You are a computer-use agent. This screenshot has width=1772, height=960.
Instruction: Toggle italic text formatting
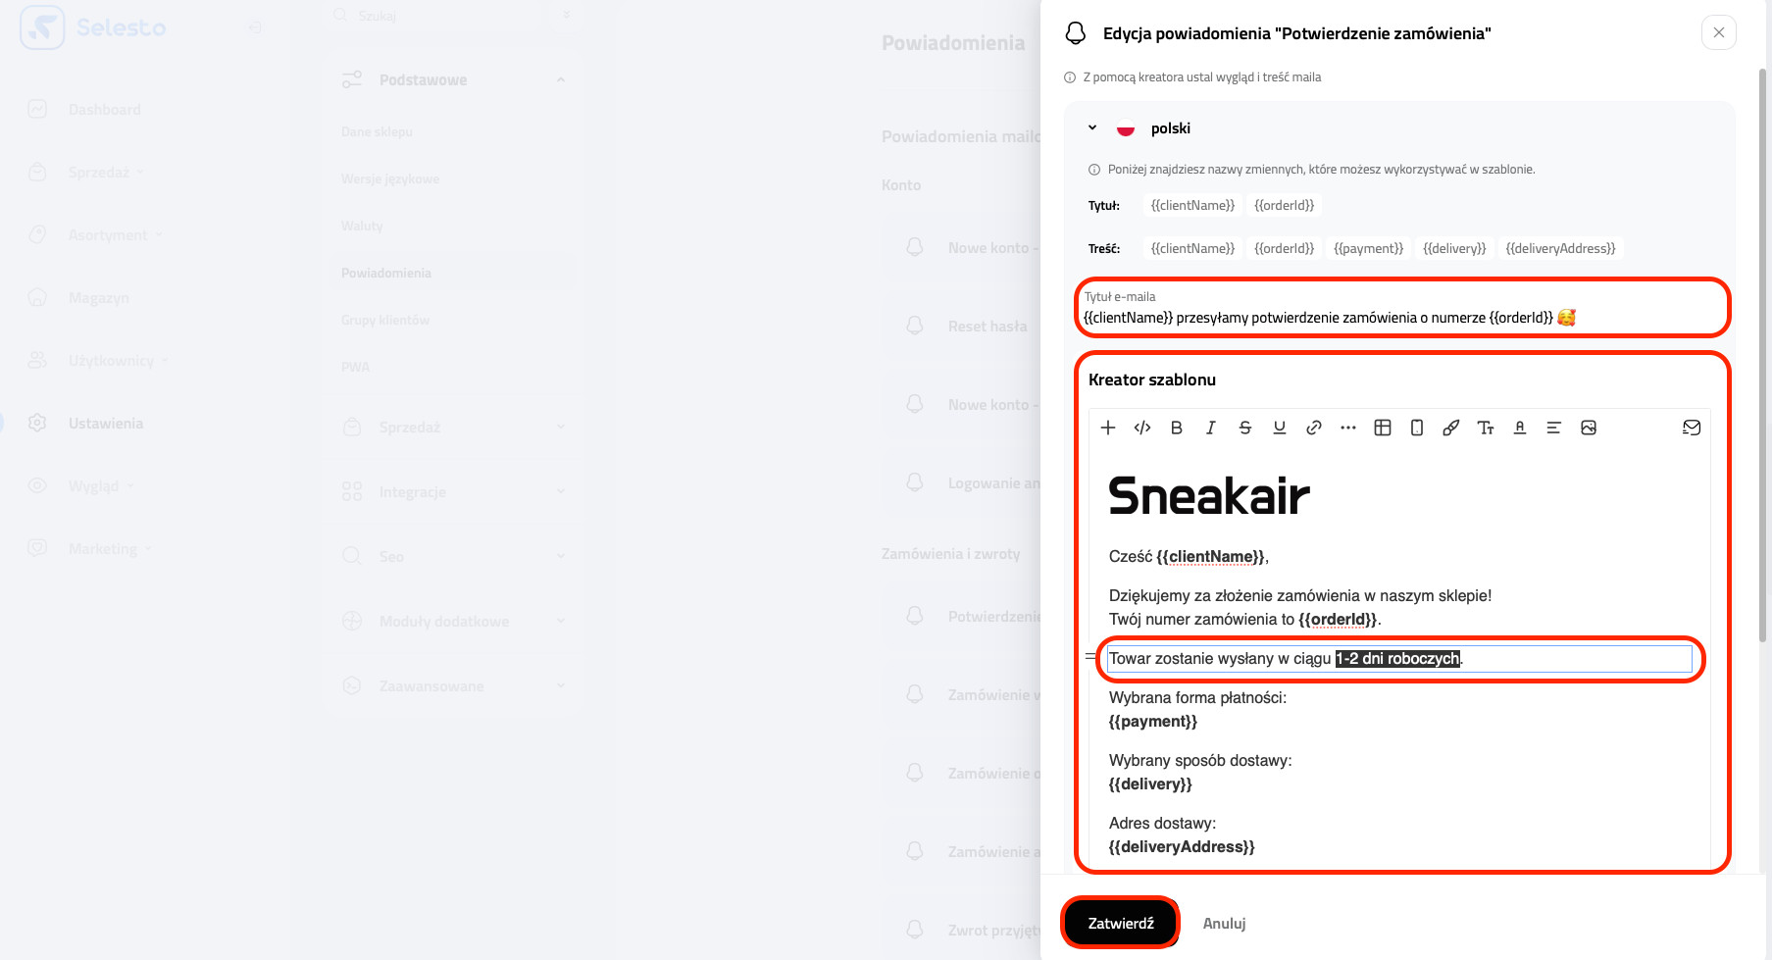click(x=1211, y=428)
